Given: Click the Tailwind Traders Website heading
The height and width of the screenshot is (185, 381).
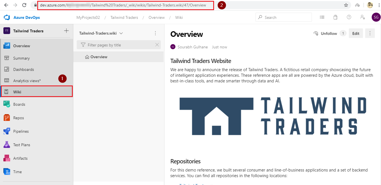Looking at the screenshot, I should tap(201, 61).
